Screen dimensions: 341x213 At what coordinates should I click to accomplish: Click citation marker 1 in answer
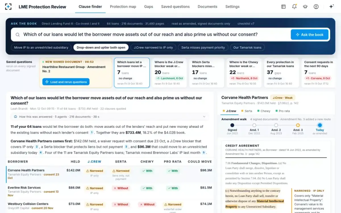pyautogui.click(x=92, y=132)
